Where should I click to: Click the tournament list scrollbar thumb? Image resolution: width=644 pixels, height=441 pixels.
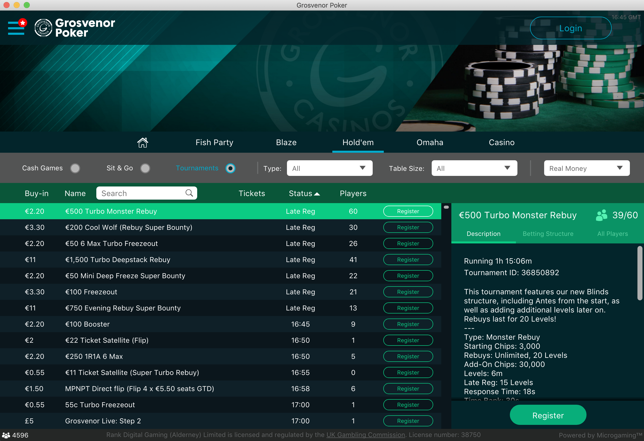[446, 207]
